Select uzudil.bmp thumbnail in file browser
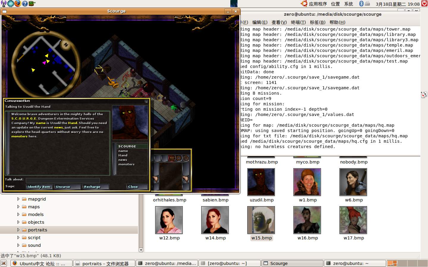Image resolution: width=428 pixels, height=267 pixels. coord(261,182)
